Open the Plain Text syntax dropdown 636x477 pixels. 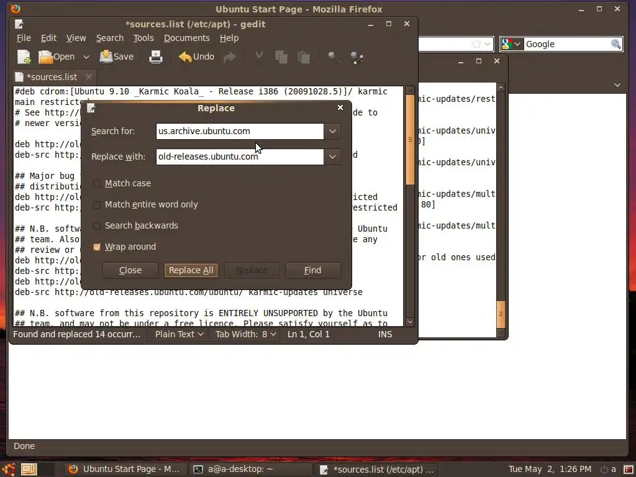[179, 334]
